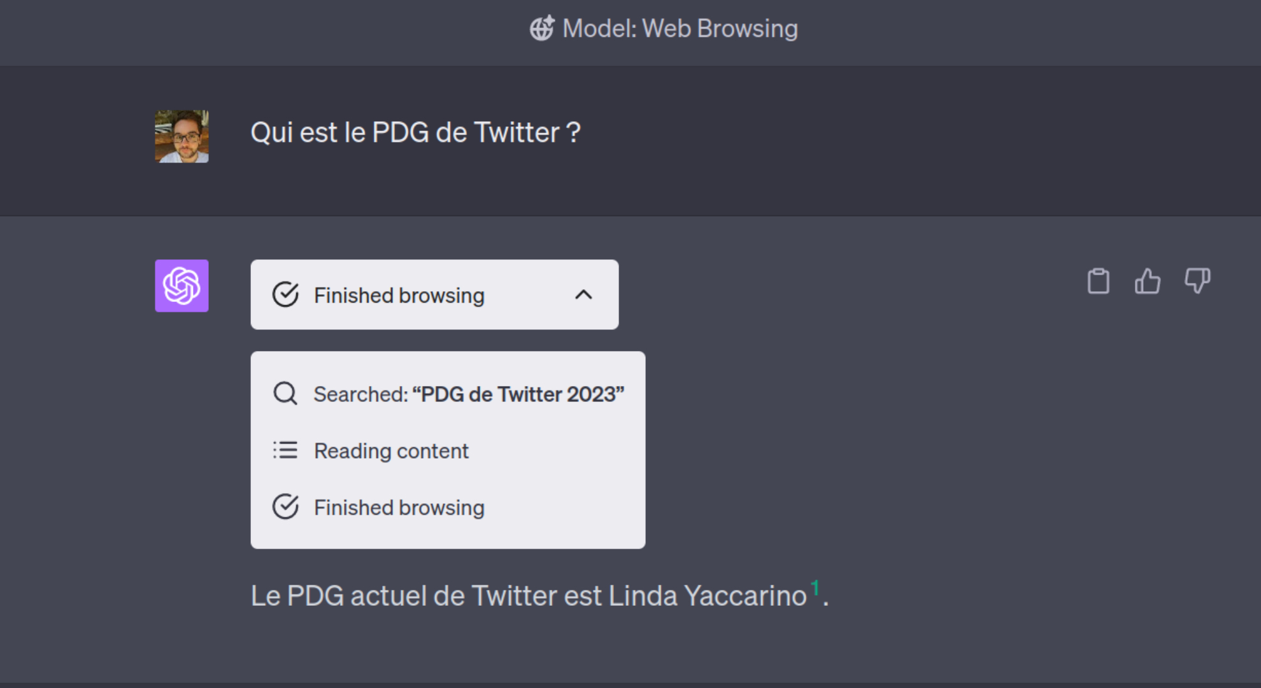This screenshot has height=688, width=1261.
Task: Collapse the browsing steps with the chevron
Action: pyautogui.click(x=583, y=294)
